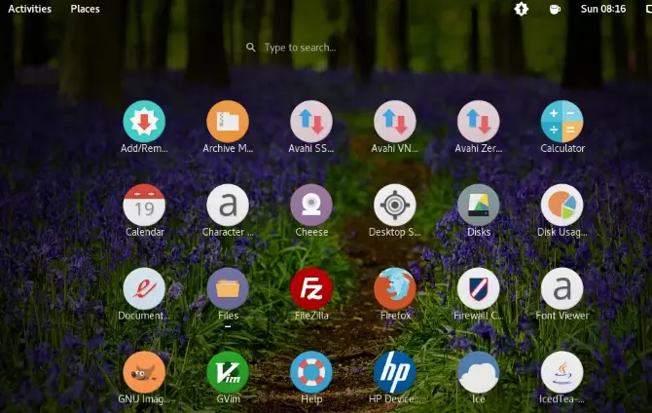This screenshot has height=413, width=652.
Task: Open the Places menu
Action: [85, 9]
